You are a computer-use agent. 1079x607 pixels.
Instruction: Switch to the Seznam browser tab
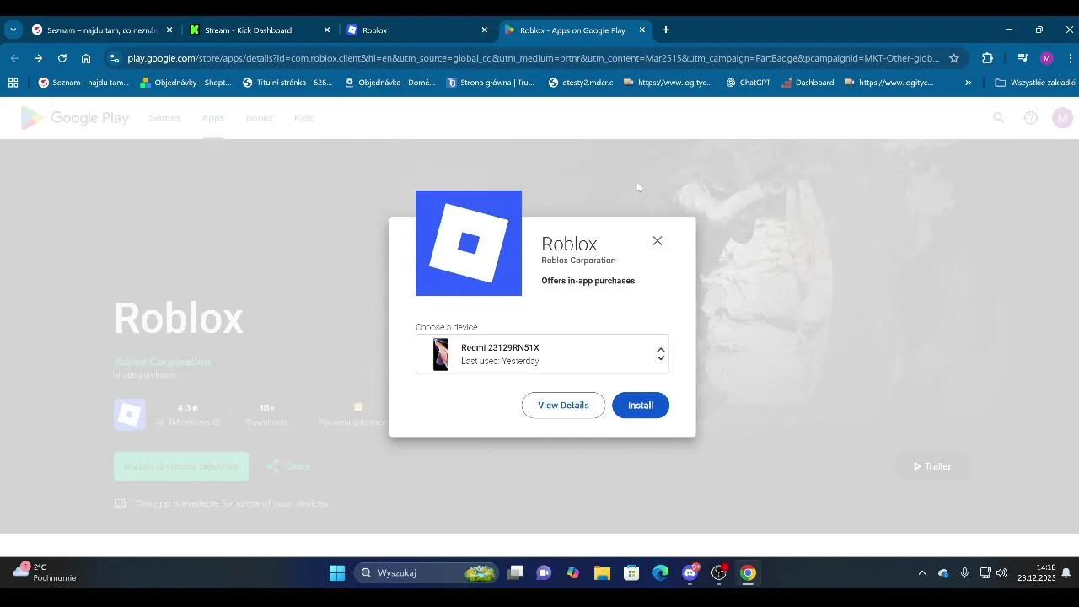point(101,30)
